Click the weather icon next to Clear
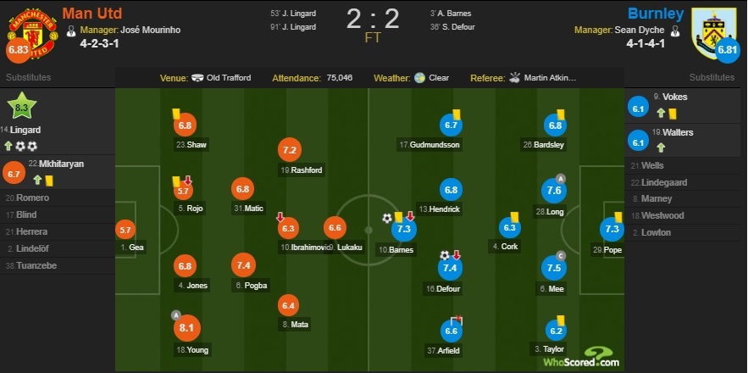 [x=418, y=78]
